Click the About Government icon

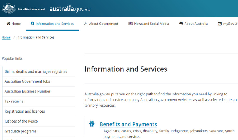[x=86, y=24]
